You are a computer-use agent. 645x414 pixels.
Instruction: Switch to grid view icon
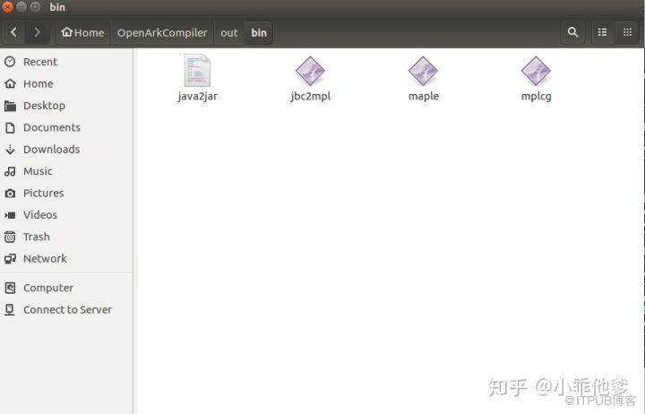pyautogui.click(x=627, y=32)
